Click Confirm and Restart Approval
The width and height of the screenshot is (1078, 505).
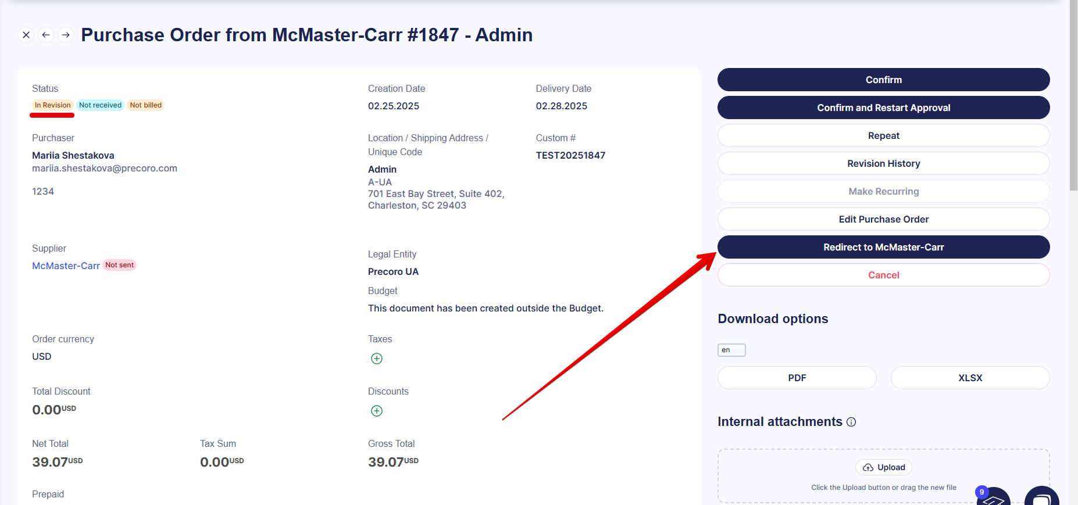[x=883, y=108]
